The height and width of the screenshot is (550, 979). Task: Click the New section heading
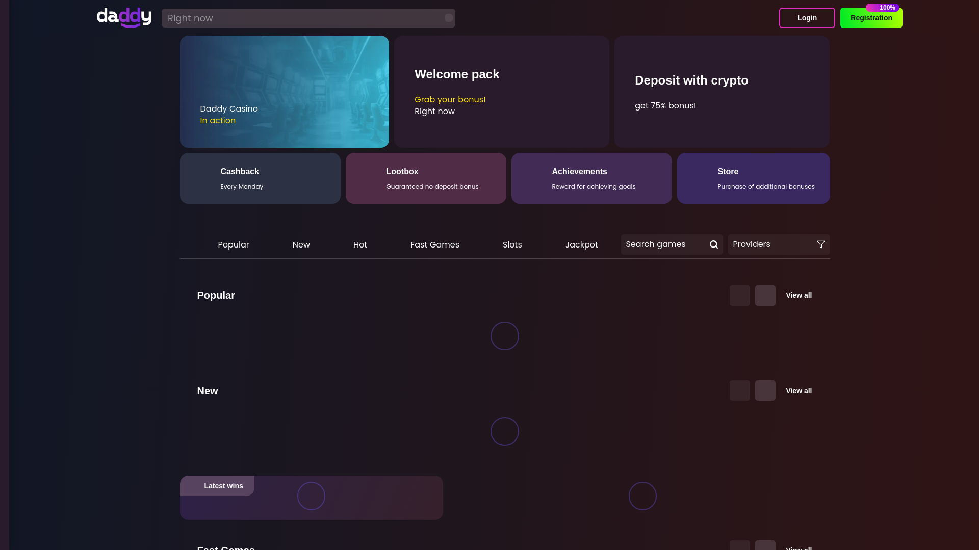pos(208,391)
